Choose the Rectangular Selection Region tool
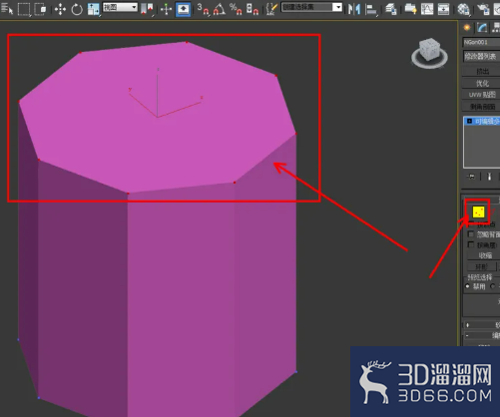Screen dimensions: 500x417 tap(24, 9)
